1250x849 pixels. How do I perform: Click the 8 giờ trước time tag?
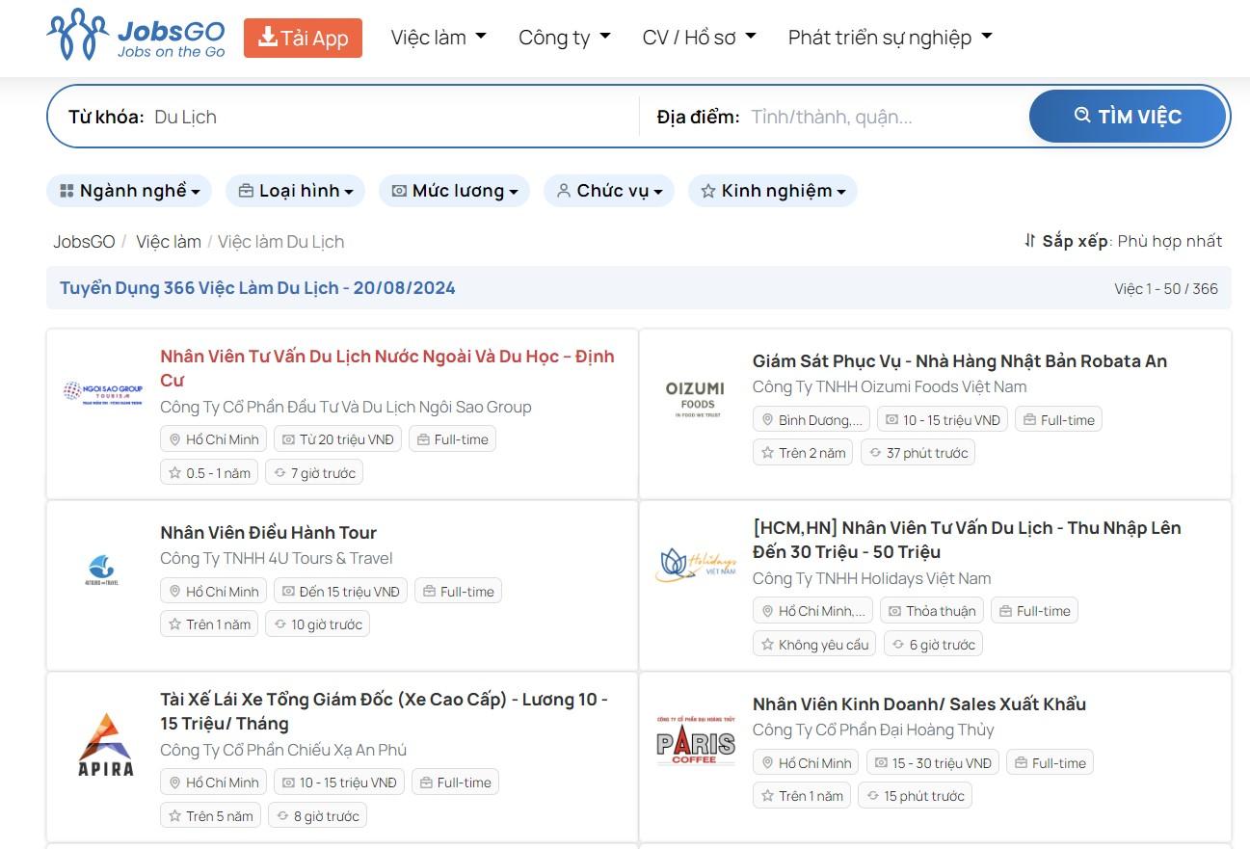[317, 816]
